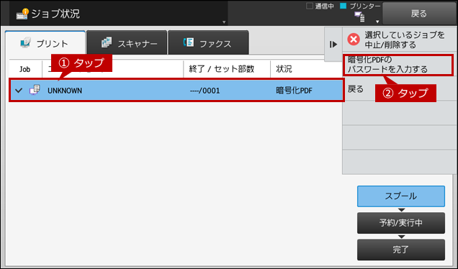Collapse the action panel with arrow icon
Image resolution: width=458 pixels, height=269 pixels.
point(333,45)
